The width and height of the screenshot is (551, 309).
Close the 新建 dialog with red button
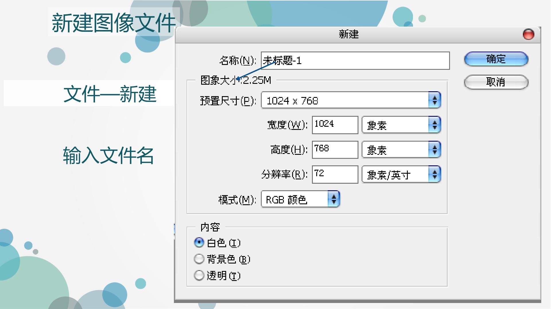[528, 34]
